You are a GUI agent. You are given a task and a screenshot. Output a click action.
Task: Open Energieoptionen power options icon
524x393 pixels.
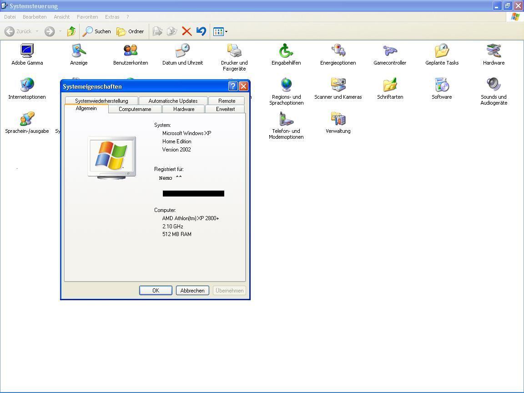[338, 51]
